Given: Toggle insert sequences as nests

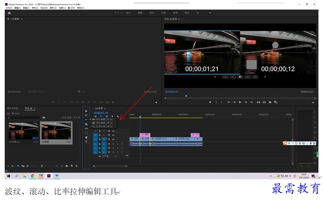Looking at the screenshot, I should 96,116.
